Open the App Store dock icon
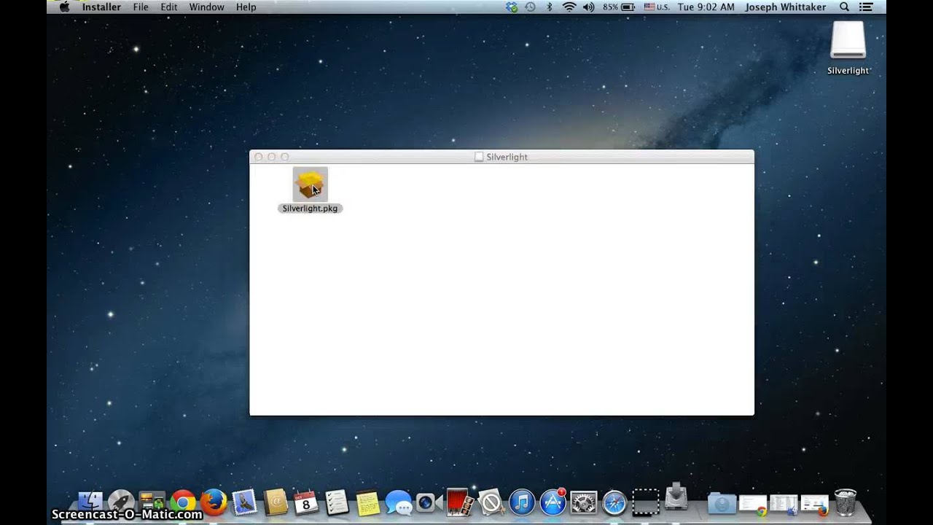The image size is (933, 525). pyautogui.click(x=553, y=502)
